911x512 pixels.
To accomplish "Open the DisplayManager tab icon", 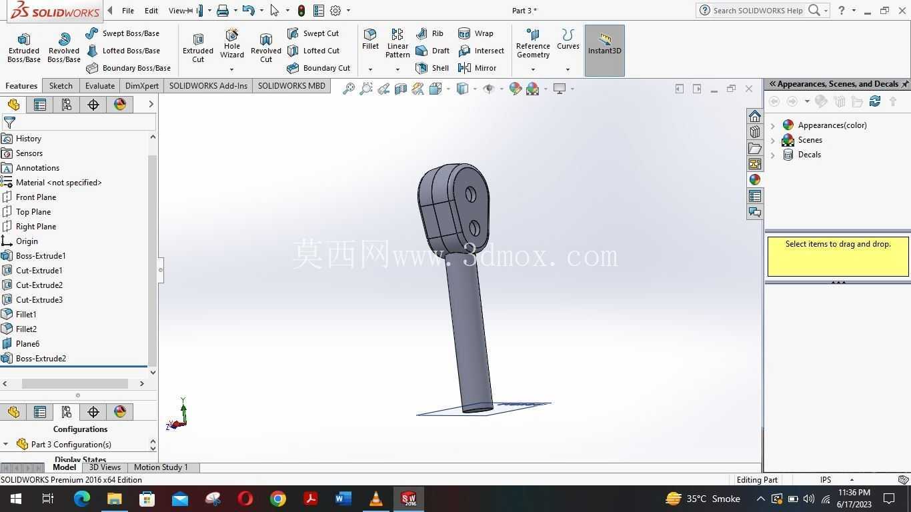I will [x=120, y=105].
